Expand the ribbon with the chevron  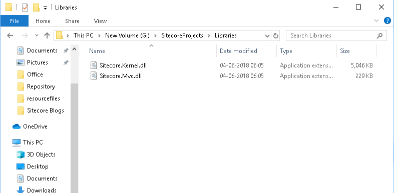click(376, 21)
